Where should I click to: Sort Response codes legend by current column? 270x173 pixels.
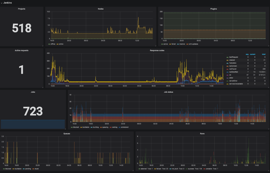(252, 54)
